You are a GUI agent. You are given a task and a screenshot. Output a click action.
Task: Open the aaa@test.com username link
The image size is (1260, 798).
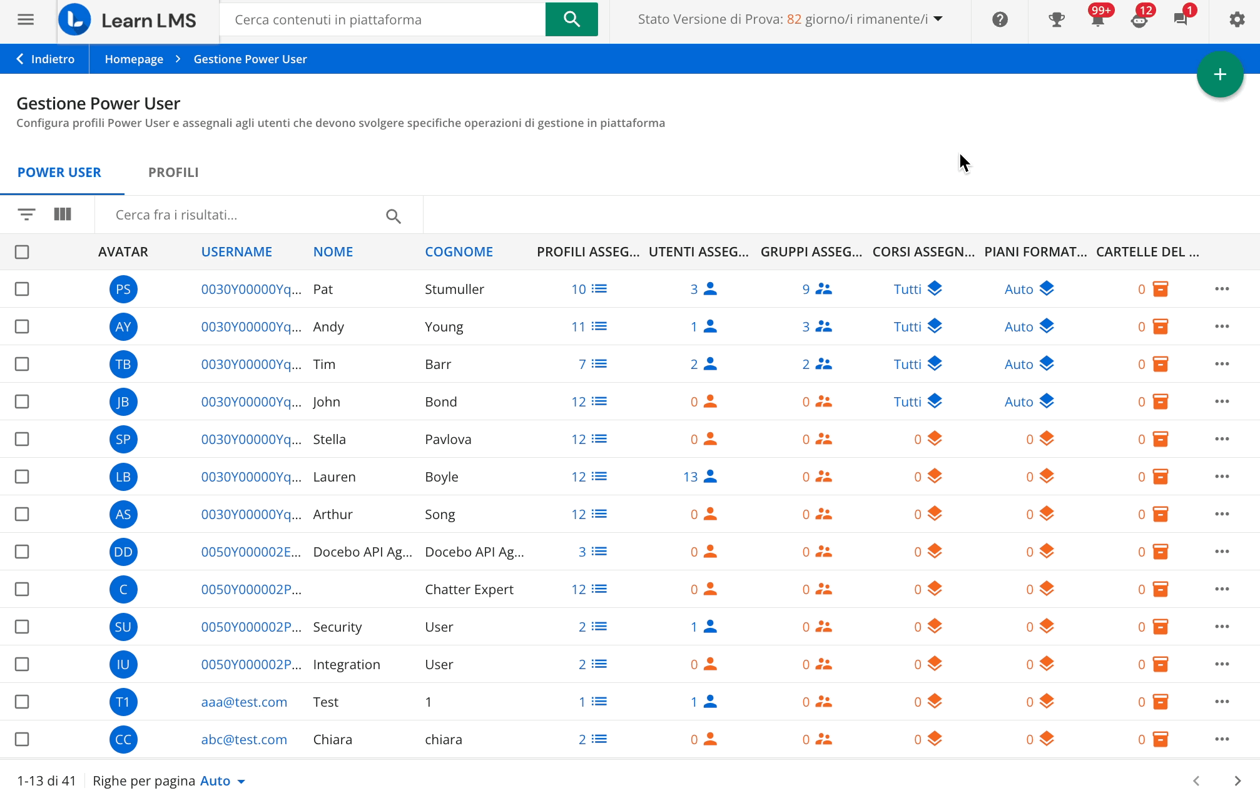click(244, 702)
